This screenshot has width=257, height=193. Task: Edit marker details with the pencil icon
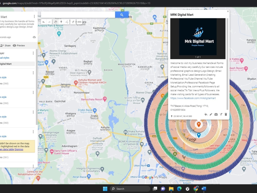[211, 114]
